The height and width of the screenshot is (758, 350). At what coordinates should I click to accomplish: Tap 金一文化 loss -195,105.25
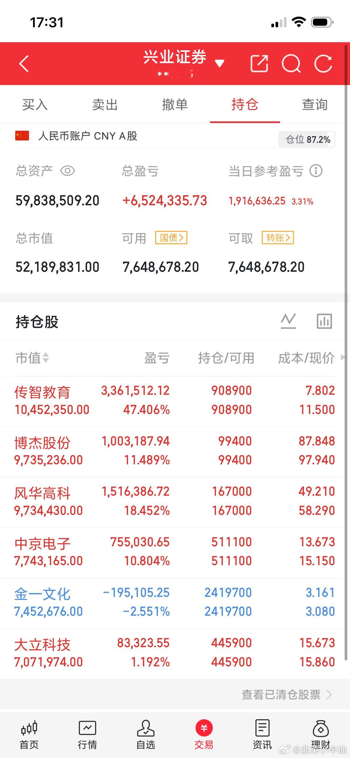[x=136, y=593]
